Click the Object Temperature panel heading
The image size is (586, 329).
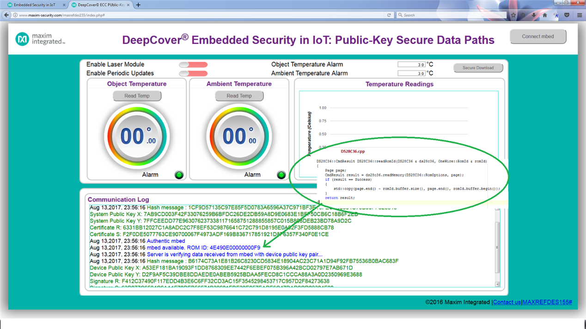(137, 84)
